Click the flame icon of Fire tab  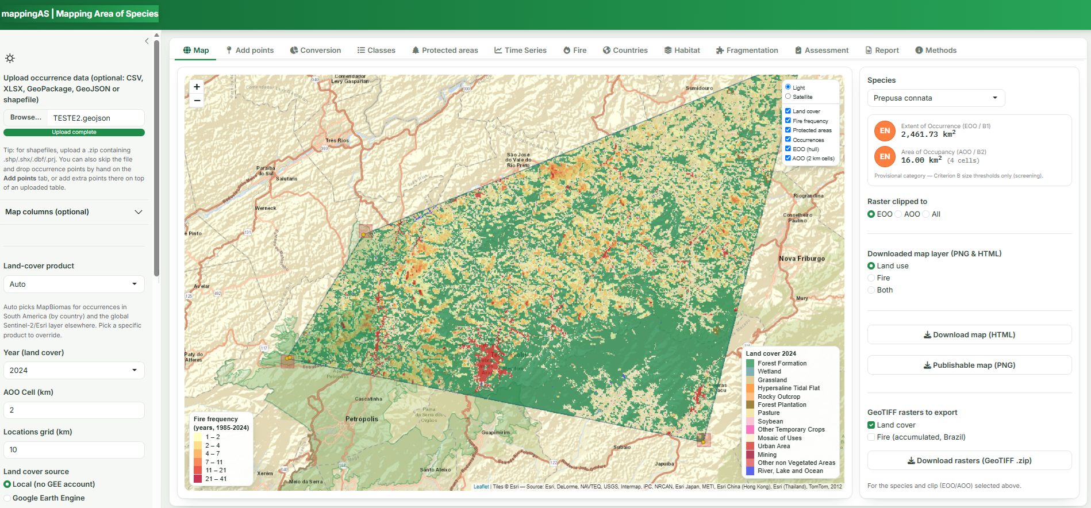point(567,50)
